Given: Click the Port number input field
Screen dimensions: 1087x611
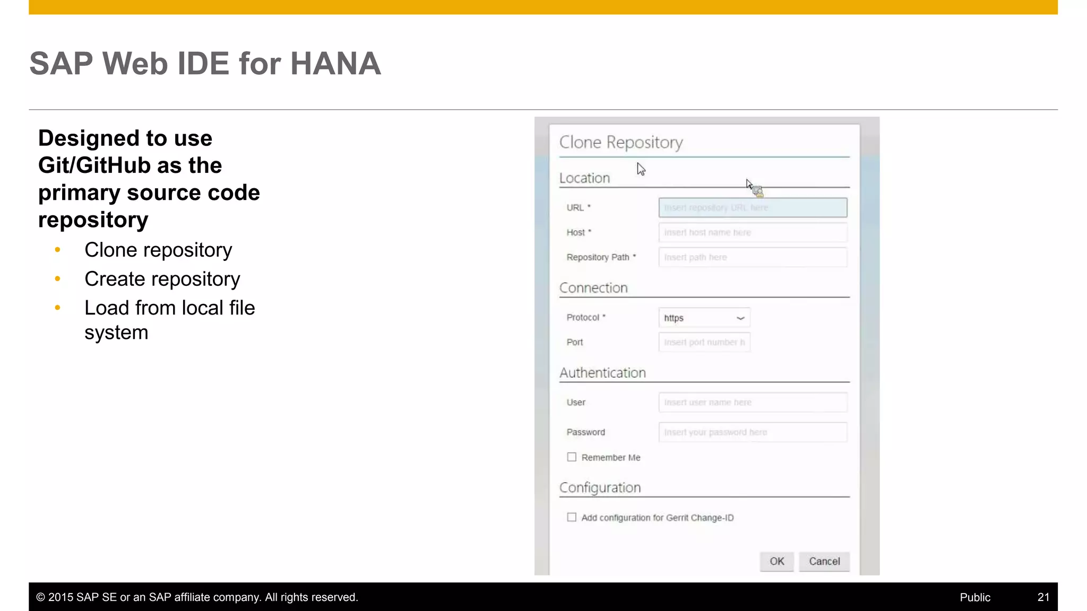Looking at the screenshot, I should point(704,342).
